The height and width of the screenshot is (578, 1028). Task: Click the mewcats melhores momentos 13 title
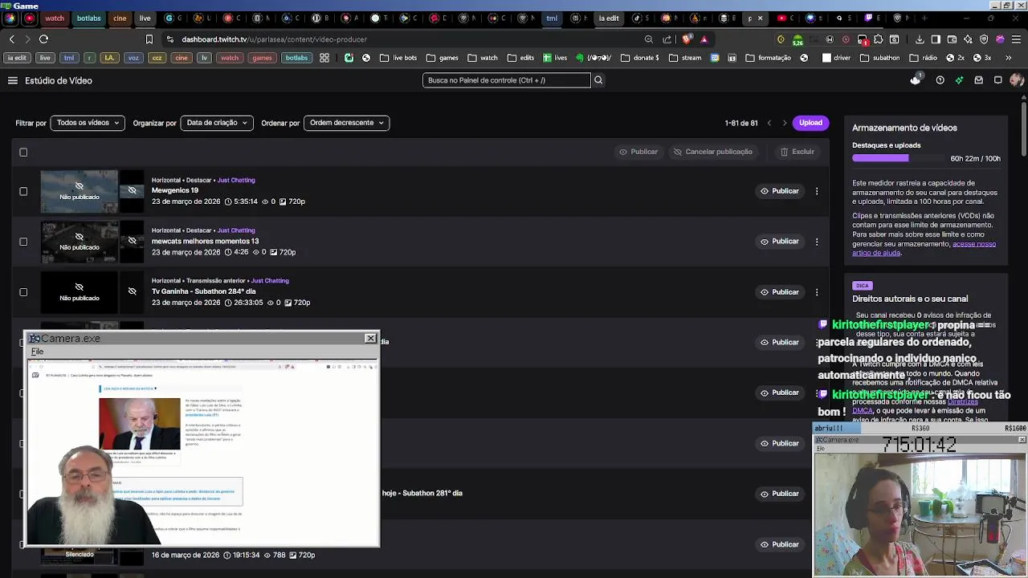click(x=205, y=241)
